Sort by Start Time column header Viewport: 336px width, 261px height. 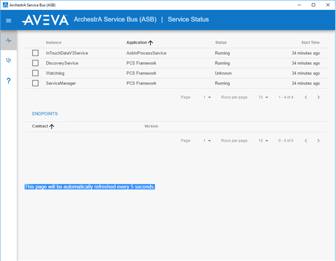(310, 43)
